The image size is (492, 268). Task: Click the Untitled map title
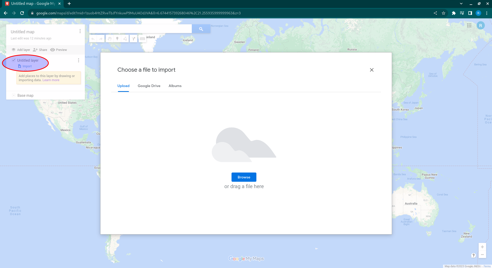tap(23, 32)
